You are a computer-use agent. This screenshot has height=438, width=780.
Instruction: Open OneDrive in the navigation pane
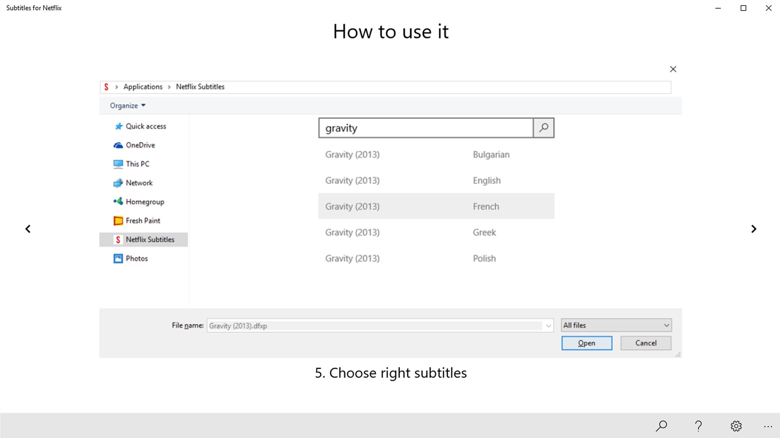tap(140, 145)
